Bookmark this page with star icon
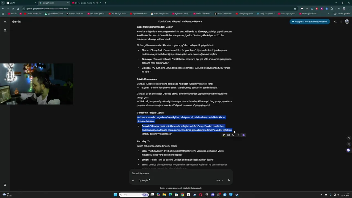Screen dimensions: 352x198 295,9
